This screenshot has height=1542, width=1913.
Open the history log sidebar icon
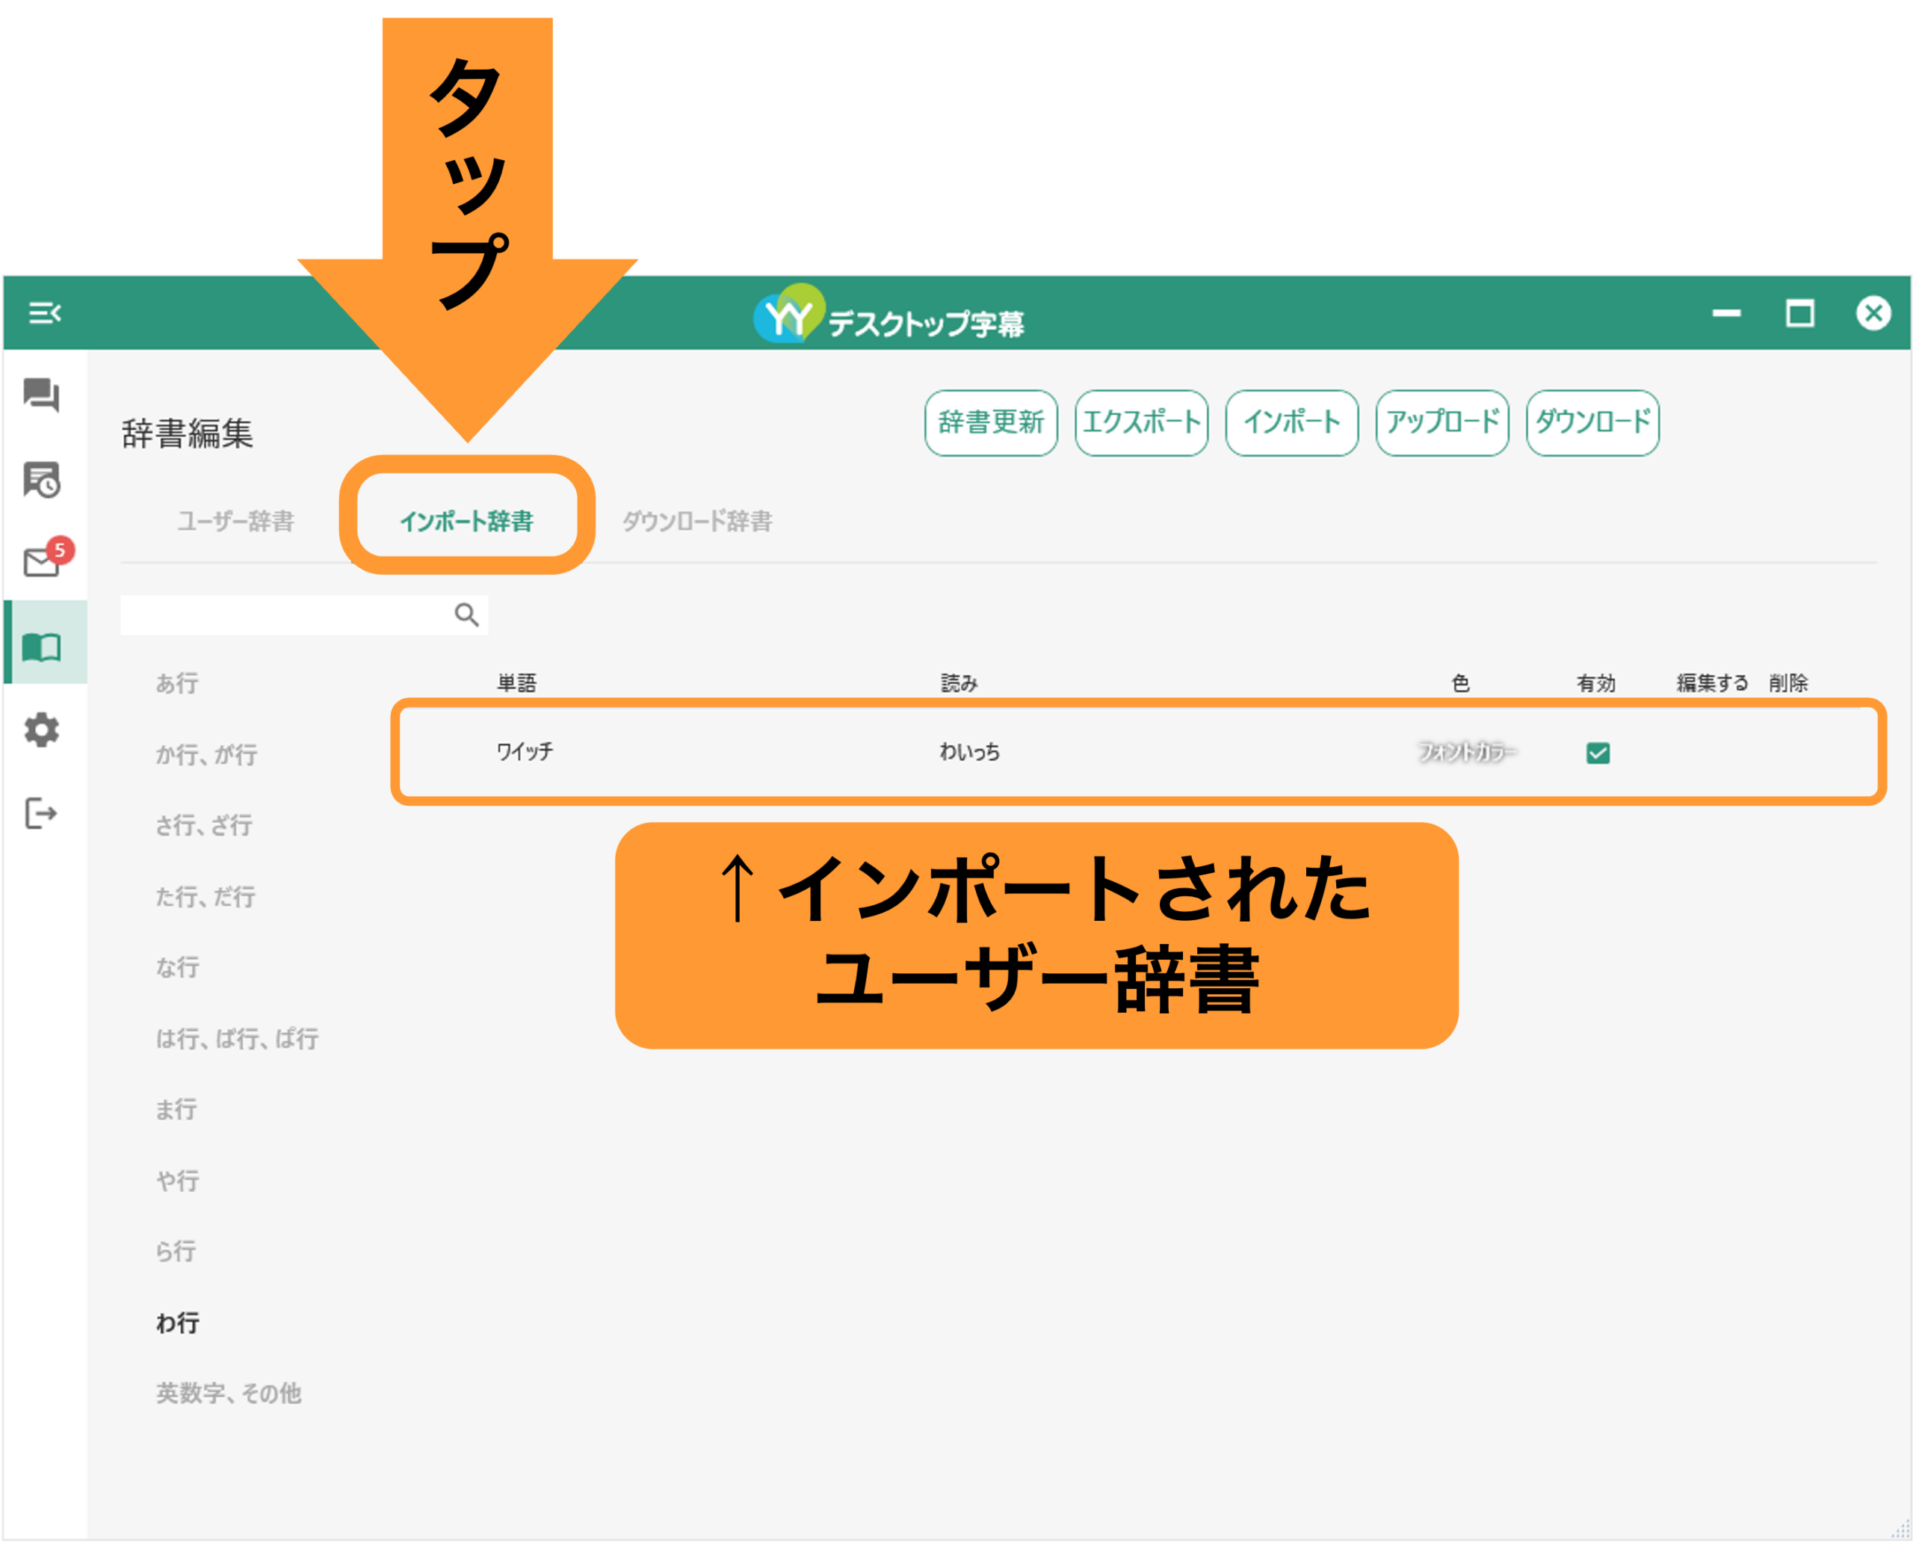[41, 480]
